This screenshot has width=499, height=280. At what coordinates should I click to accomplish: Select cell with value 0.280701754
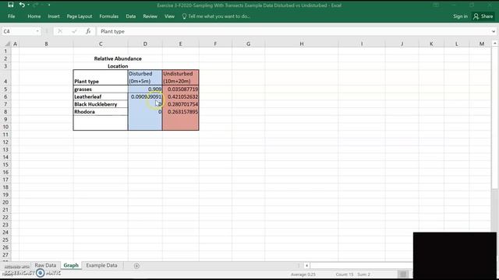click(180, 104)
